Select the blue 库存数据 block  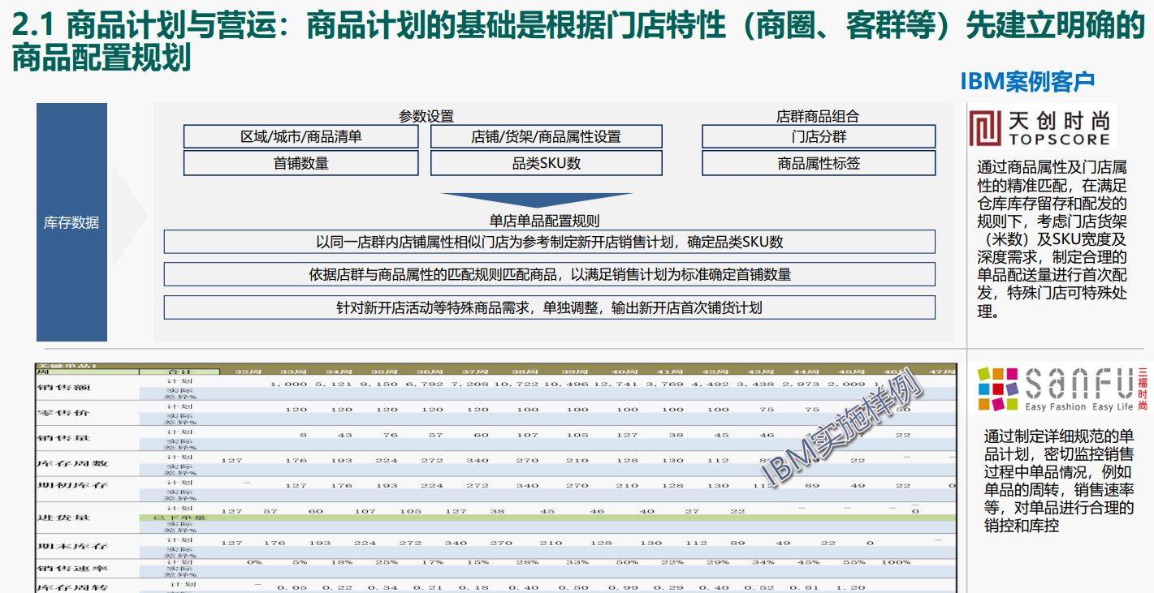click(71, 222)
